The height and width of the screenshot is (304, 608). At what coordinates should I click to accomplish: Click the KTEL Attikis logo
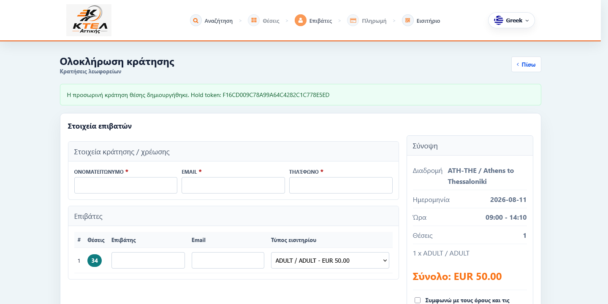pyautogui.click(x=89, y=20)
